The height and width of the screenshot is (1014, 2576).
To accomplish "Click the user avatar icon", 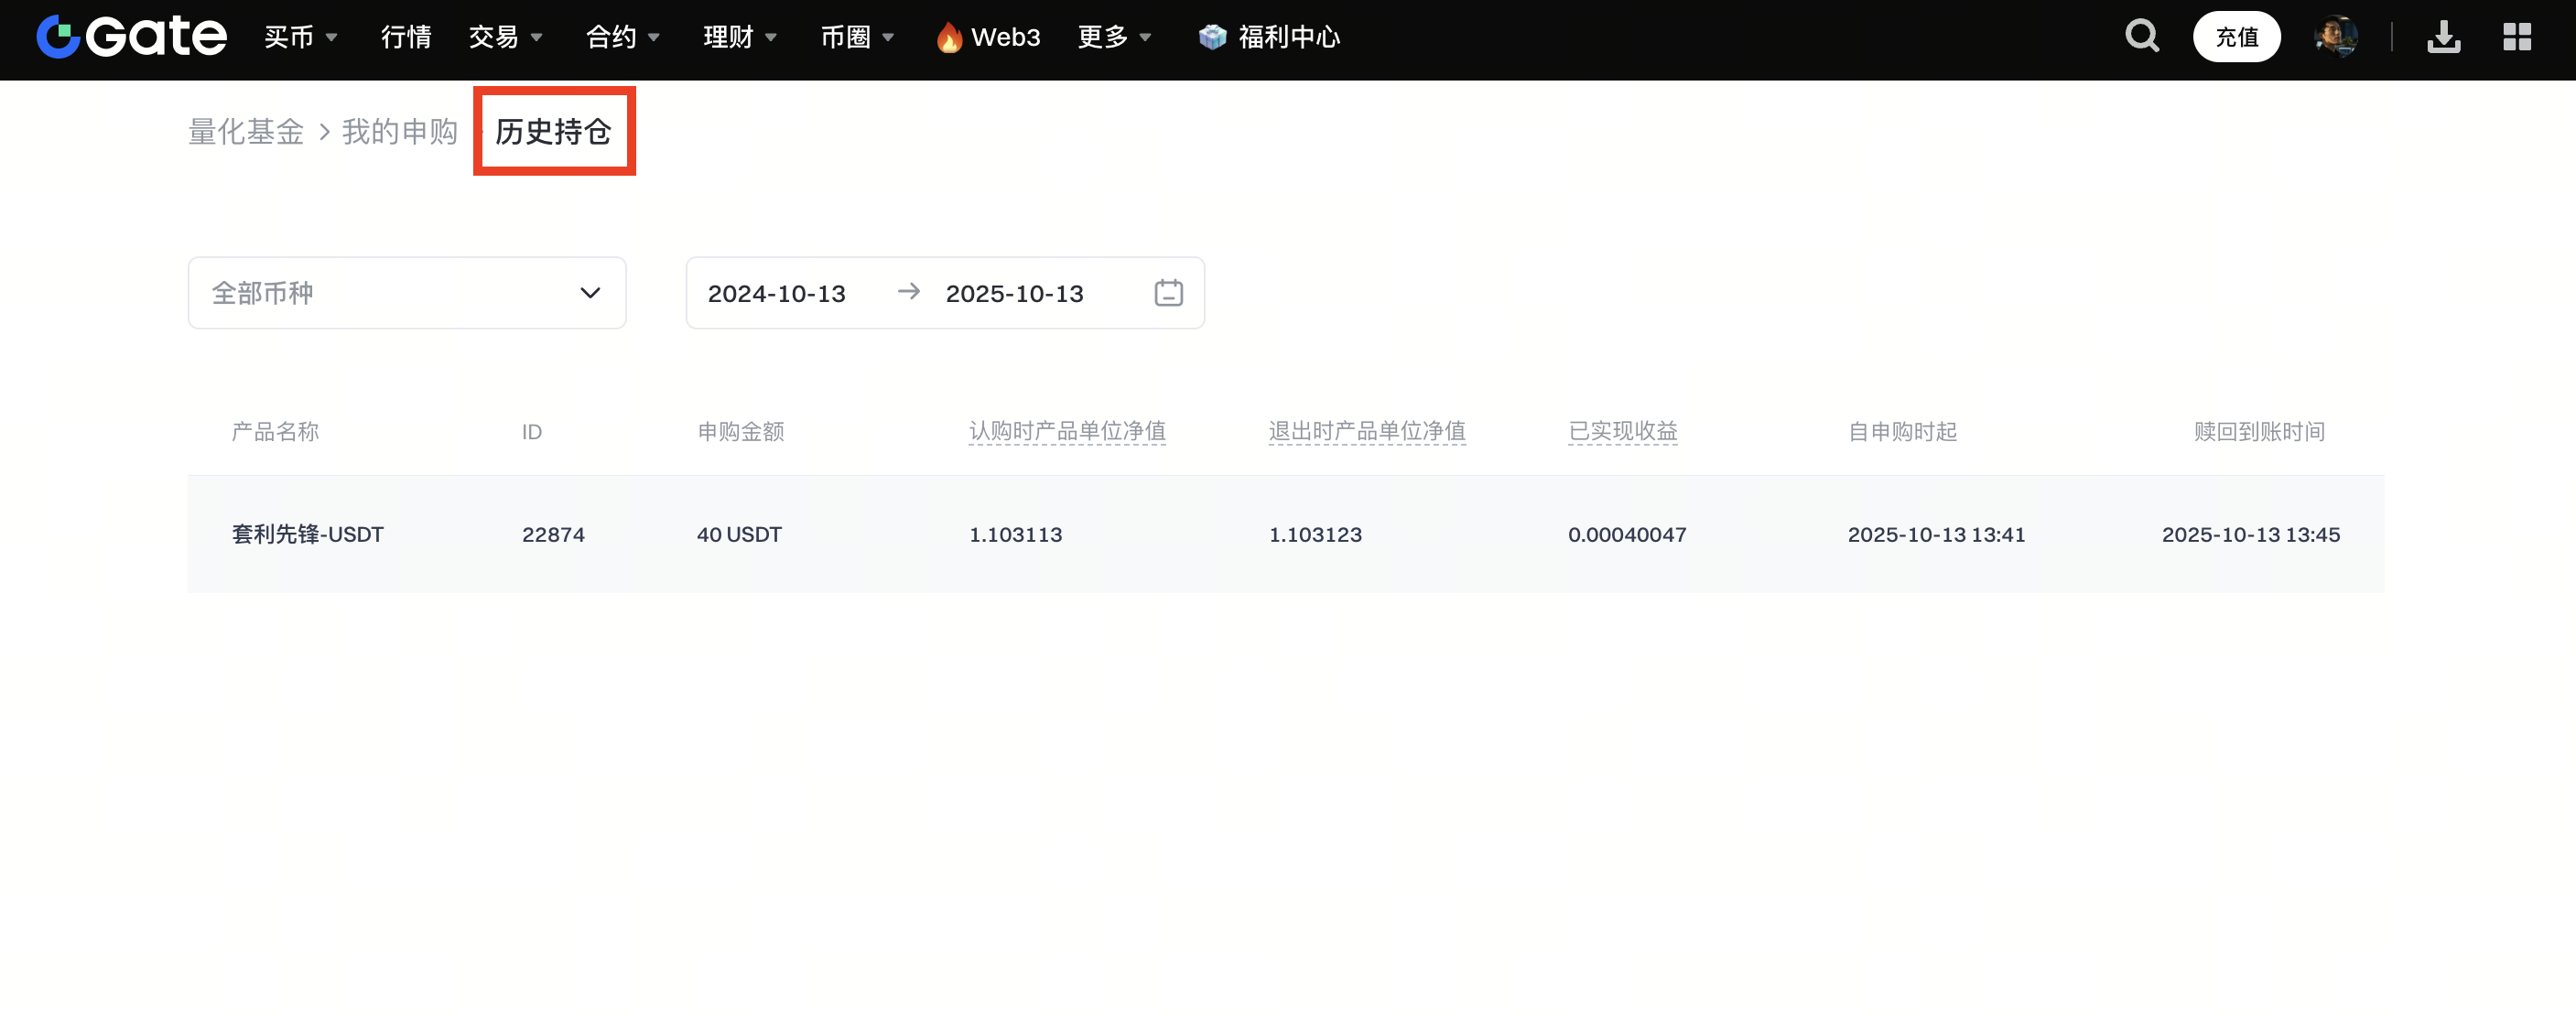I will 2335,37.
